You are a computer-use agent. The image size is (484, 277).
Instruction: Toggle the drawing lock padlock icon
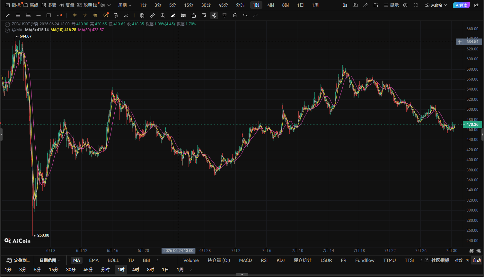[194, 15]
